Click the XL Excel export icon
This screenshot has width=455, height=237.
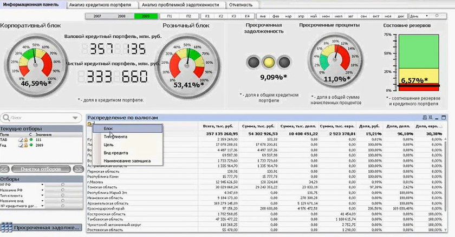pos(431,117)
